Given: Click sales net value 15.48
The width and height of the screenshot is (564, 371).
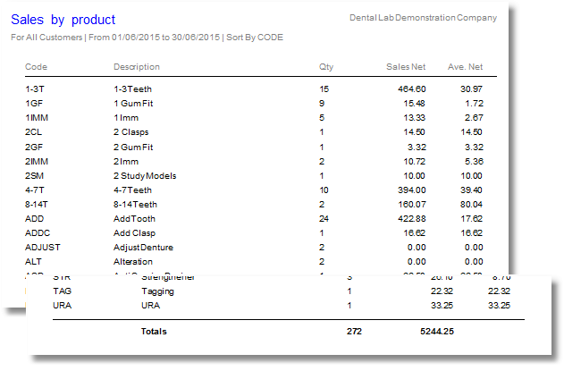Looking at the screenshot, I should [x=414, y=104].
